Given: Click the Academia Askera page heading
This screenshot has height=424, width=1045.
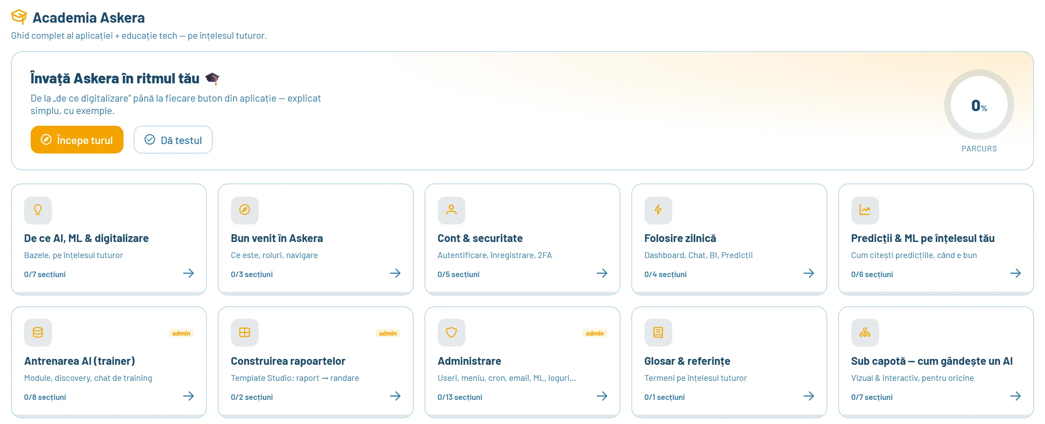Looking at the screenshot, I should [x=88, y=18].
